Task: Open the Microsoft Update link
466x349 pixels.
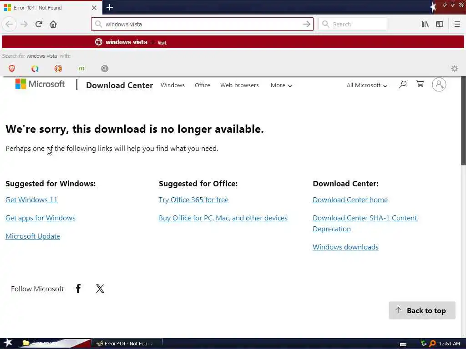Action: 33,236
